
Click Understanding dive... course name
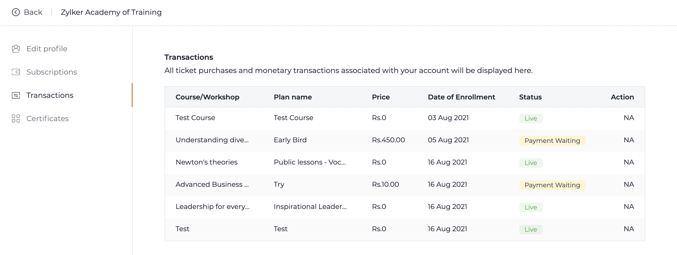coord(212,140)
